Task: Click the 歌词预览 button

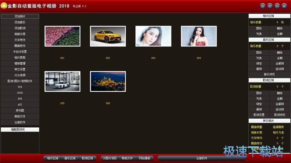Action: (x=280, y=115)
